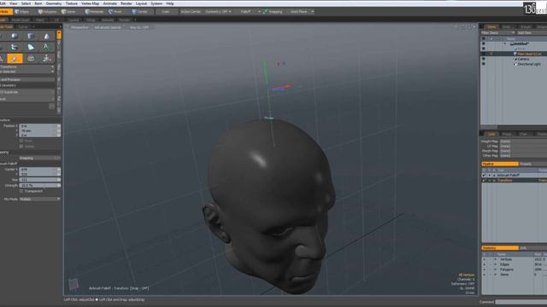This screenshot has height=307, width=547.
Task: Click the Position Y input field
Action: click(40, 130)
